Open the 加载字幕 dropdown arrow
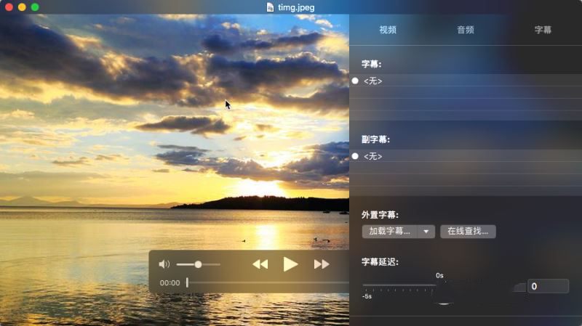This screenshot has width=582, height=326. click(x=426, y=232)
